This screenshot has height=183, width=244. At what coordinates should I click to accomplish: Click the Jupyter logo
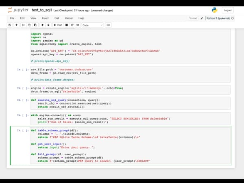[18, 10]
